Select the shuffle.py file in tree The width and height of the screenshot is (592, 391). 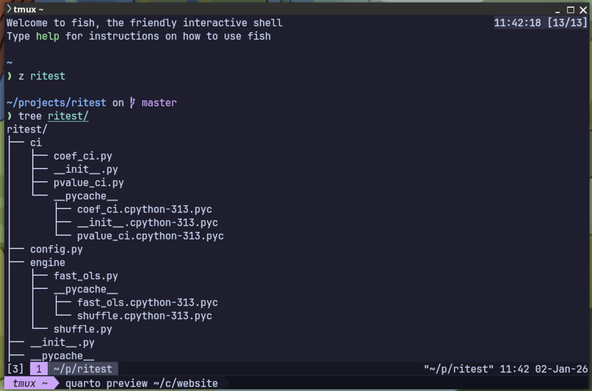(82, 329)
